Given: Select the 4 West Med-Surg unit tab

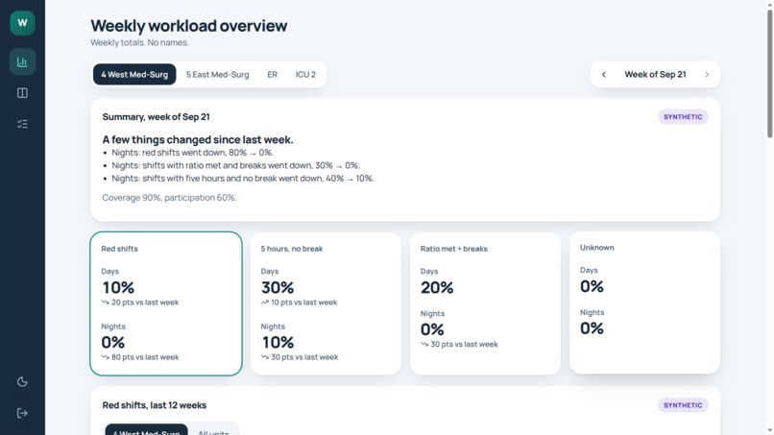Looking at the screenshot, I should [134, 75].
